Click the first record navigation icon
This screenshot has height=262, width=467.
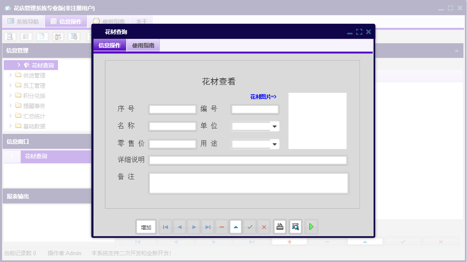[165, 226]
